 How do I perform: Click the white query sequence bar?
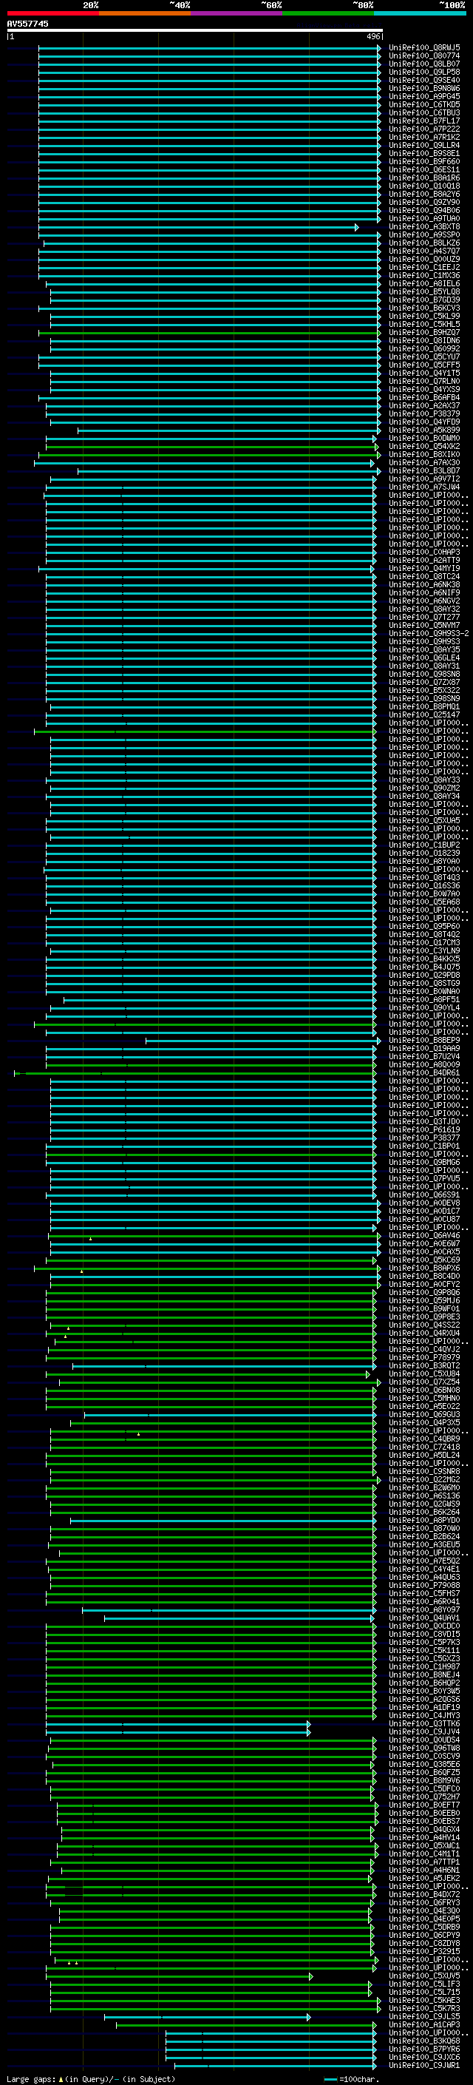195,31
